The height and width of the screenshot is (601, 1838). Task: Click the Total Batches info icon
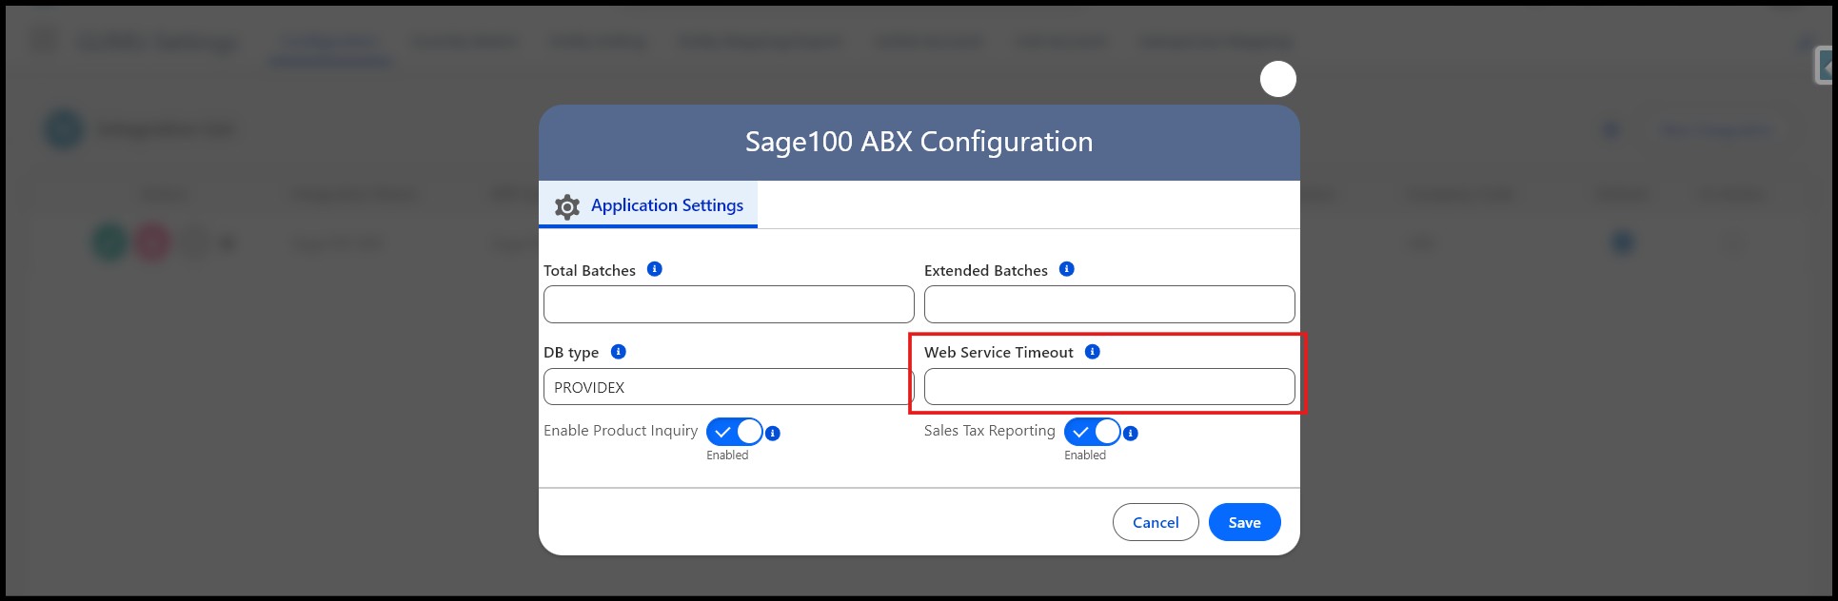coord(654,269)
